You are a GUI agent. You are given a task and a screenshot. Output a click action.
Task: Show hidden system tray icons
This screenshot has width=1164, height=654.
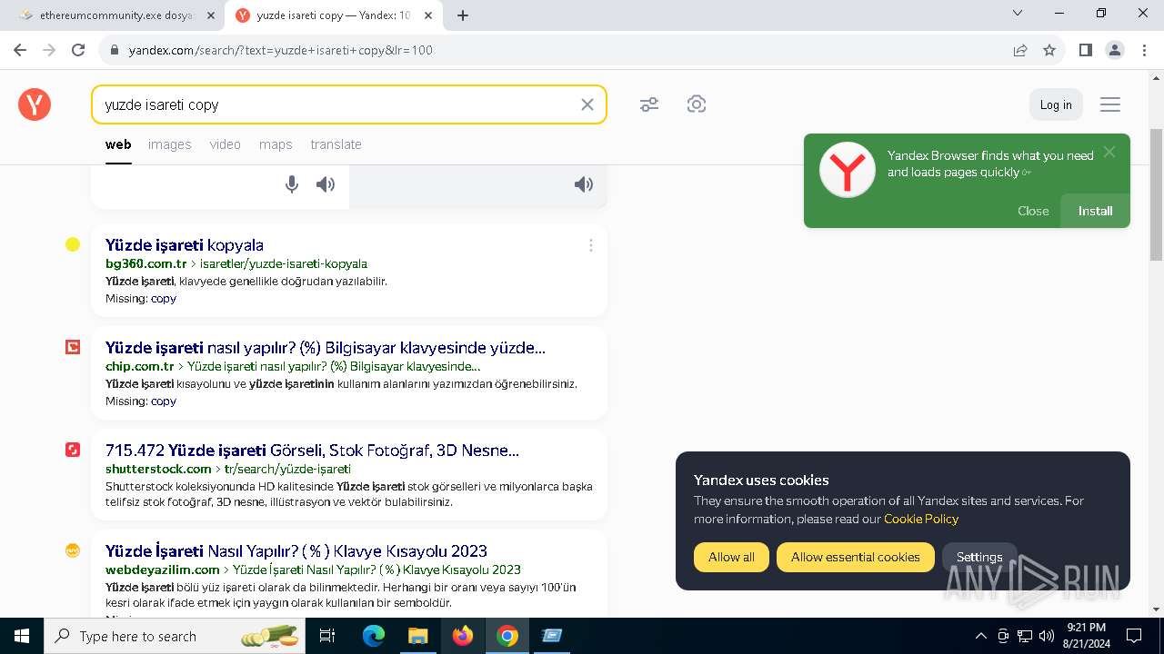click(980, 636)
